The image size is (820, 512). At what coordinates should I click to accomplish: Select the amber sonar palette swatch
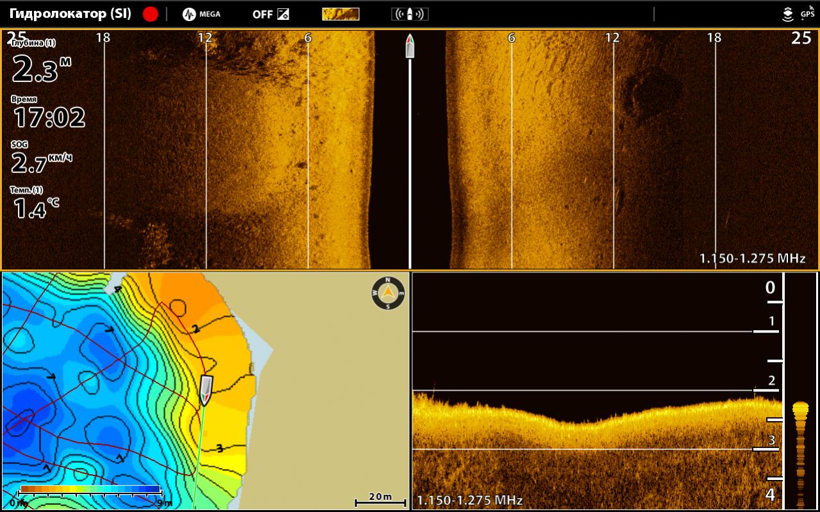pos(340,14)
